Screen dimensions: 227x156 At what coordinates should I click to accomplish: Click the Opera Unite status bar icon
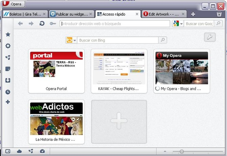coord(31,151)
